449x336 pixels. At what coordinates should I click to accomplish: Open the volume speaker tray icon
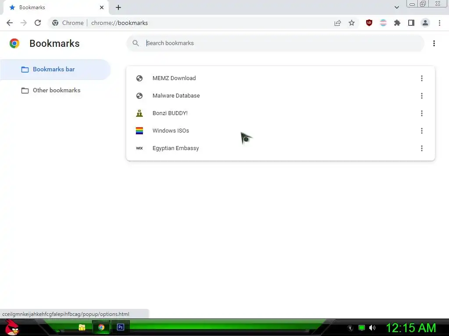click(372, 328)
